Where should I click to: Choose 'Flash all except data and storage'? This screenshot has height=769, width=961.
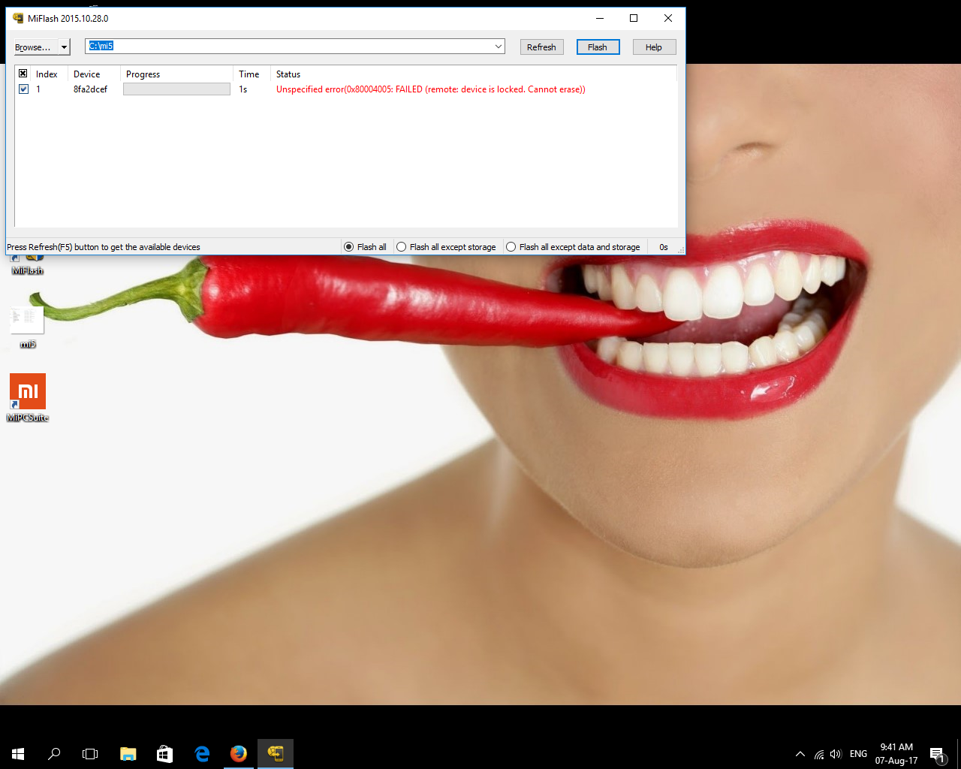click(x=511, y=247)
